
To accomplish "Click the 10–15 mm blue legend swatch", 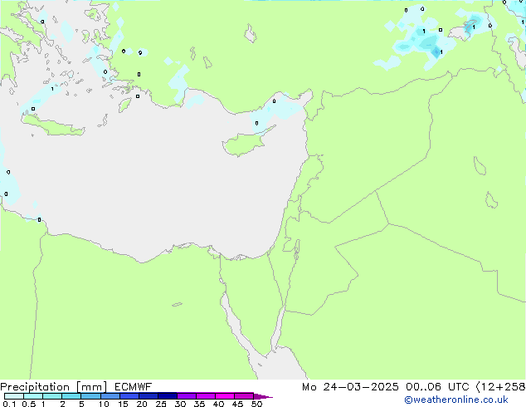I will click(110, 396).
